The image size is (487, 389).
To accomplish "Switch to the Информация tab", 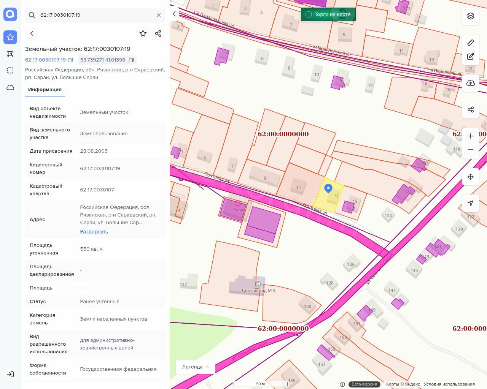I will point(45,90).
